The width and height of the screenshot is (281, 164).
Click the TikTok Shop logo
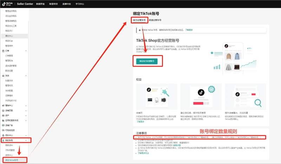click(x=8, y=4)
